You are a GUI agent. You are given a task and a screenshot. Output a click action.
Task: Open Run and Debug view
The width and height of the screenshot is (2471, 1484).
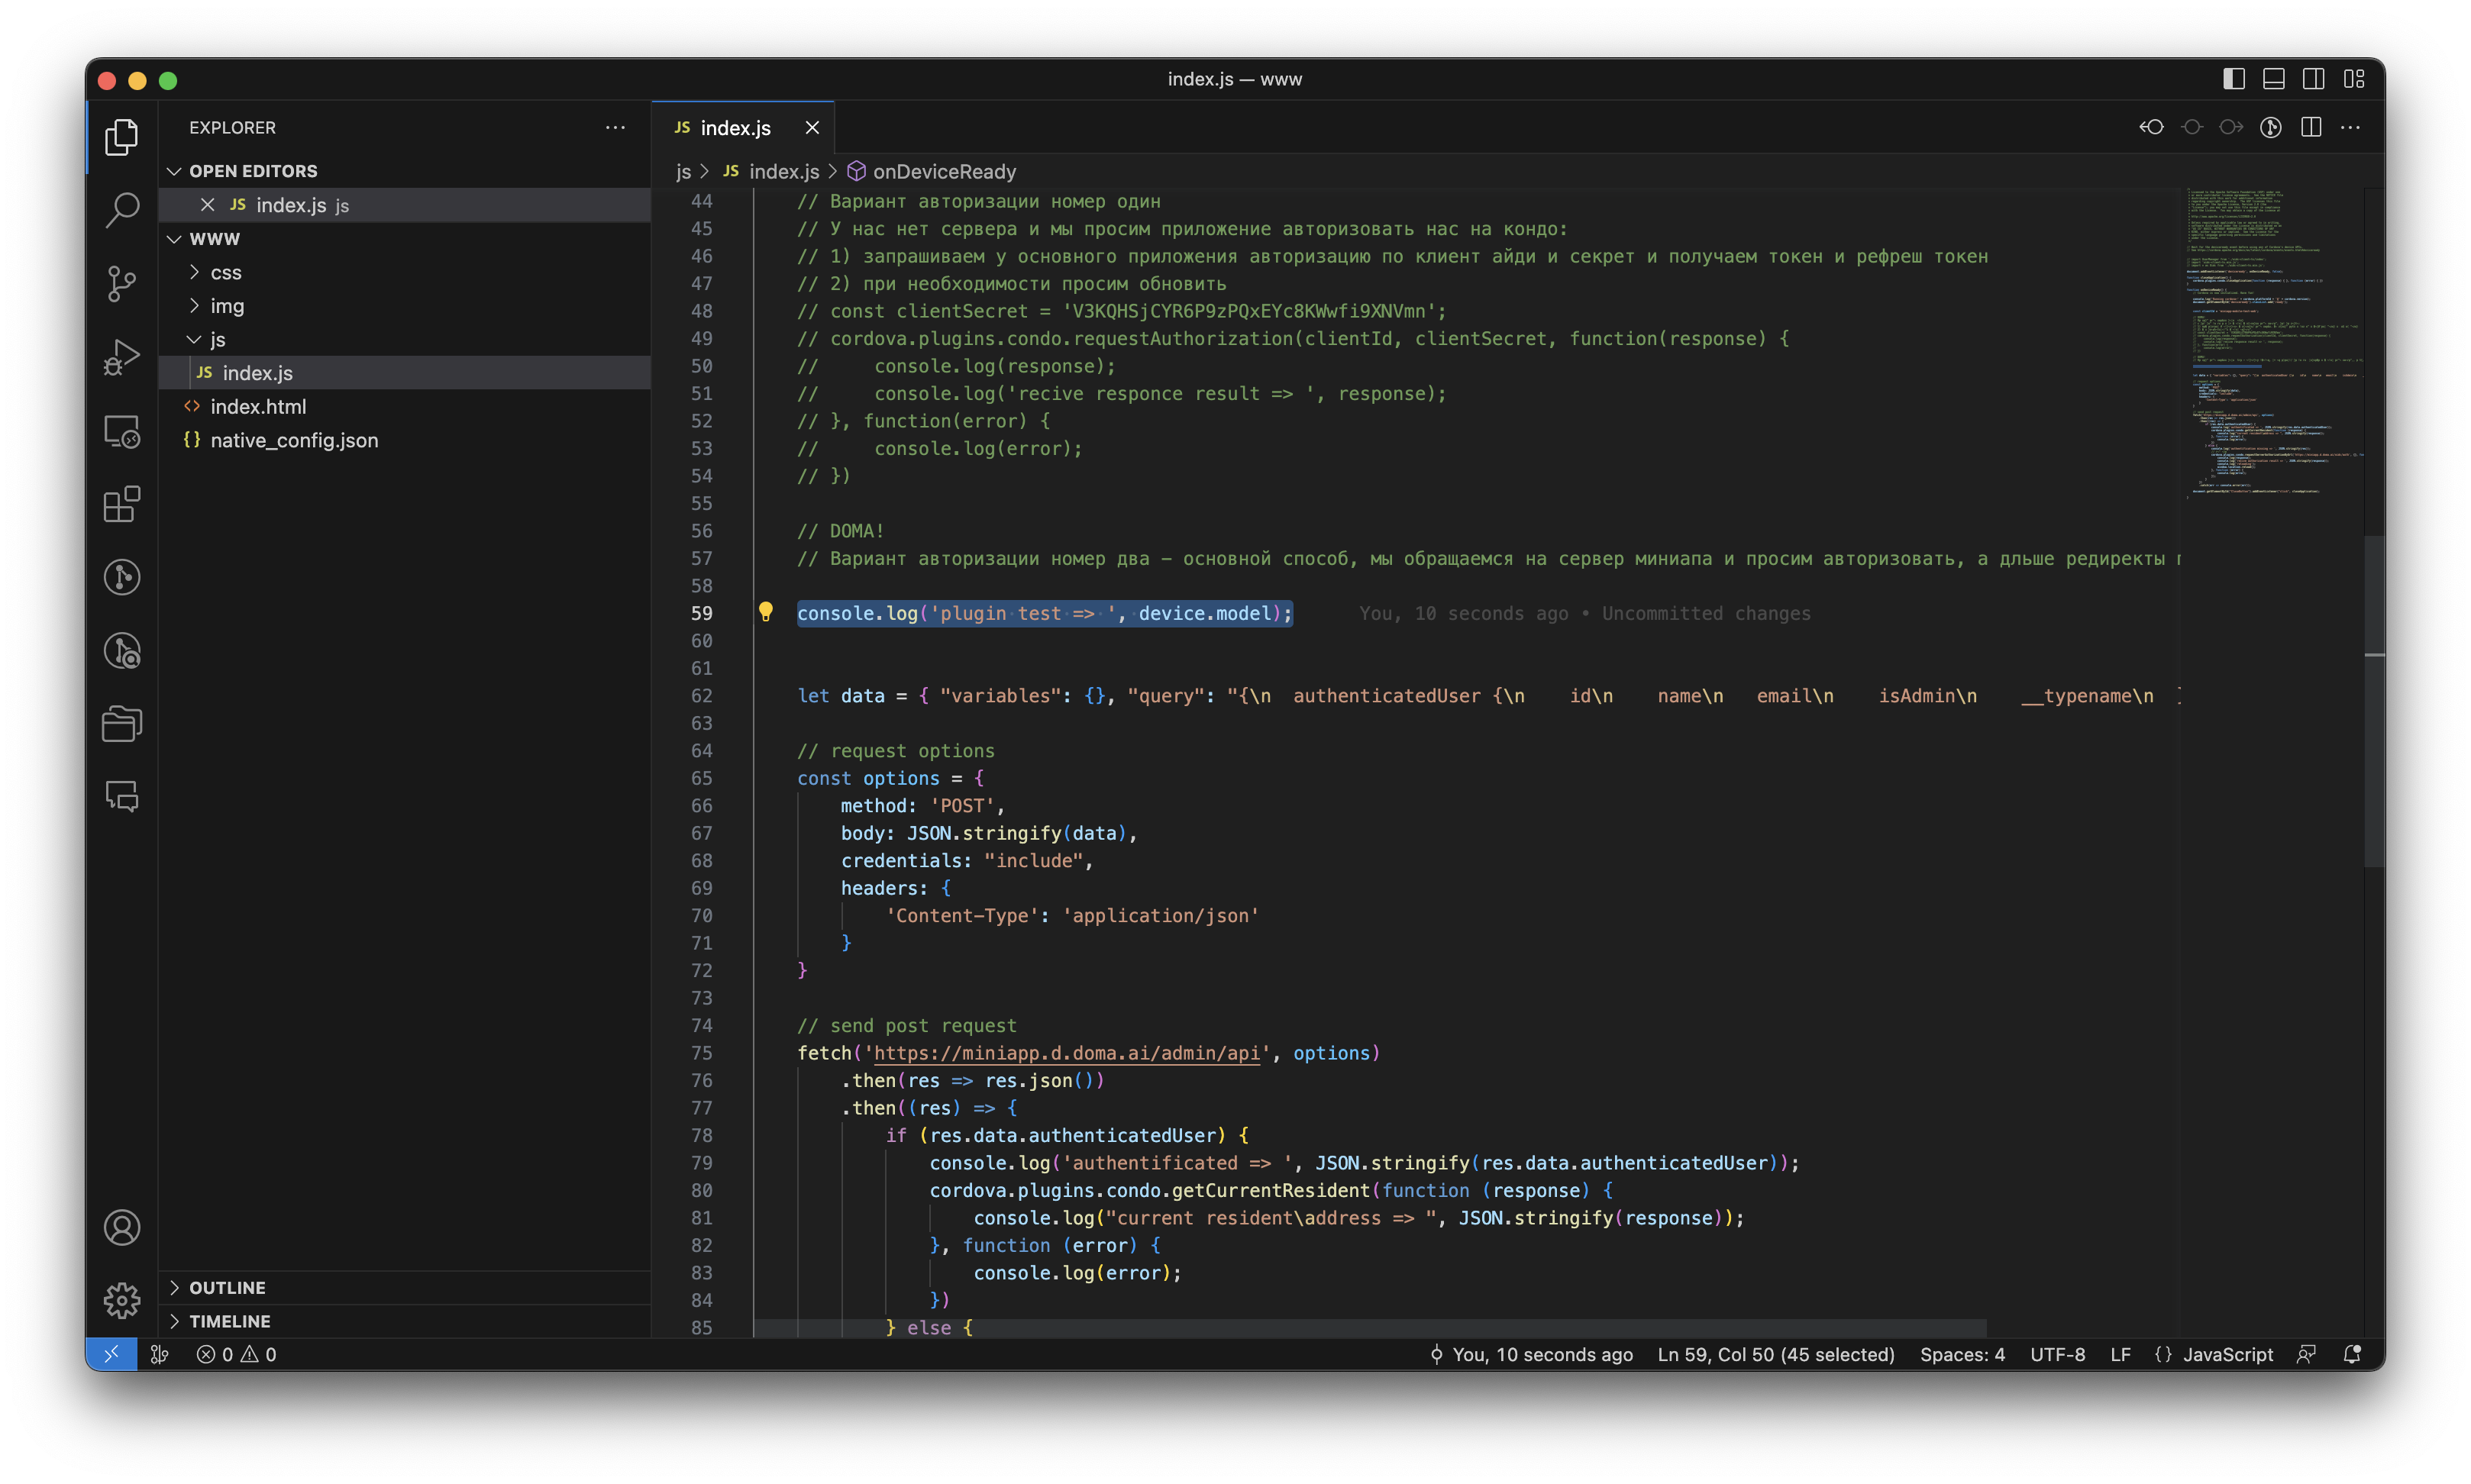[122, 357]
